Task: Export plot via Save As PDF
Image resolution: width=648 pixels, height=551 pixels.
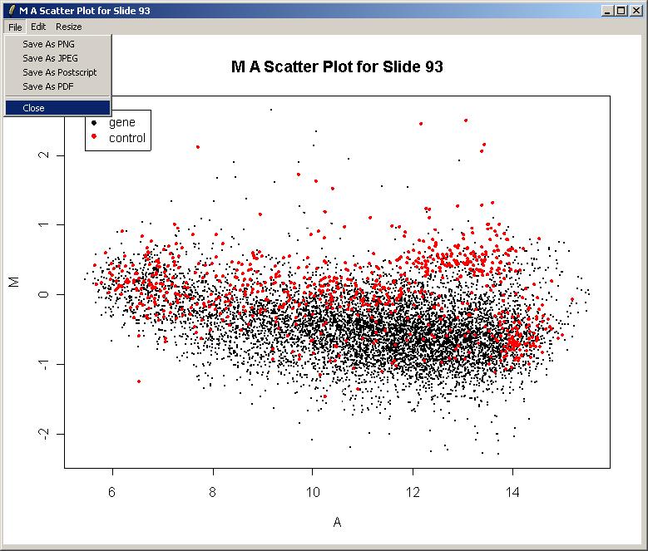Action: 47,86
